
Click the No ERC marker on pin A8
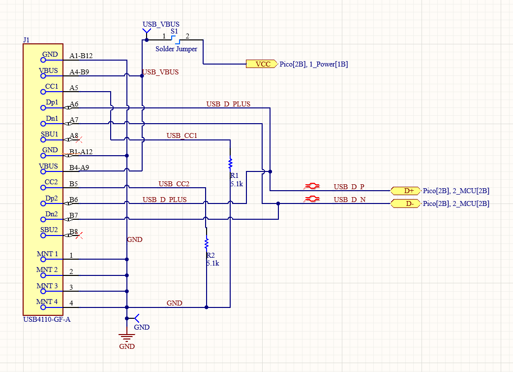[79, 140]
